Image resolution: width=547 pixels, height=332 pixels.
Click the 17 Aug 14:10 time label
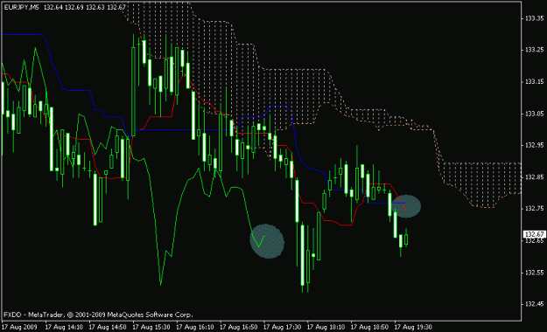(x=64, y=327)
